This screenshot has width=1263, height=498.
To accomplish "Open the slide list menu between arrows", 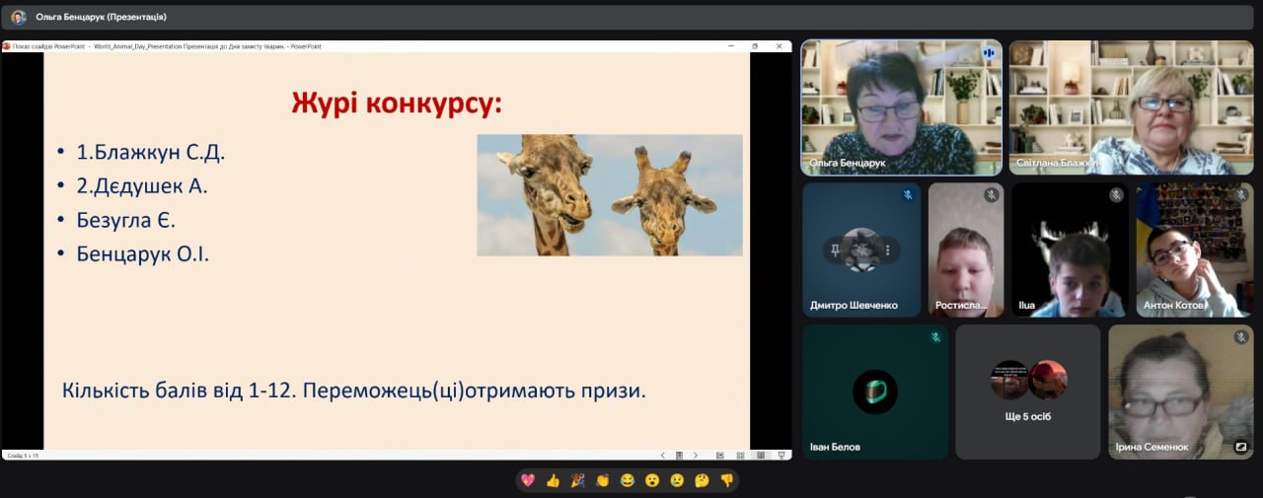I will pyautogui.click(x=679, y=456).
